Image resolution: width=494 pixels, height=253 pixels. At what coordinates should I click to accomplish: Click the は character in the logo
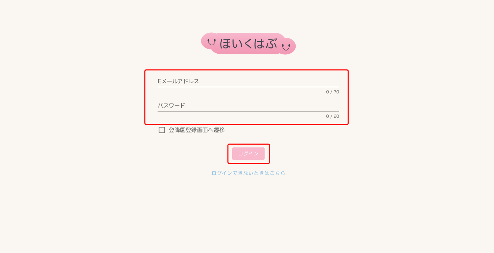click(x=260, y=44)
